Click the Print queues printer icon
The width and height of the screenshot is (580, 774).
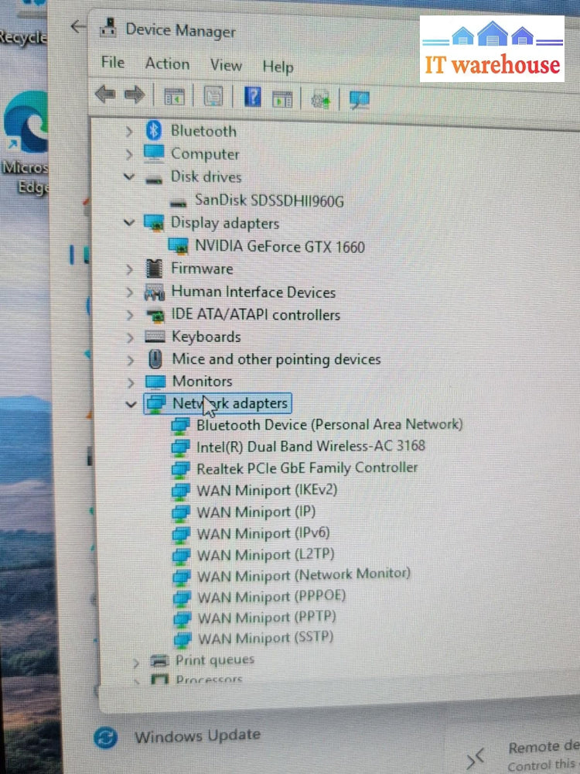pyautogui.click(x=159, y=660)
